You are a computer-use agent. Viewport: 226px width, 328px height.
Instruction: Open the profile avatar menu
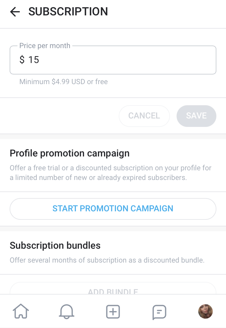tap(205, 311)
